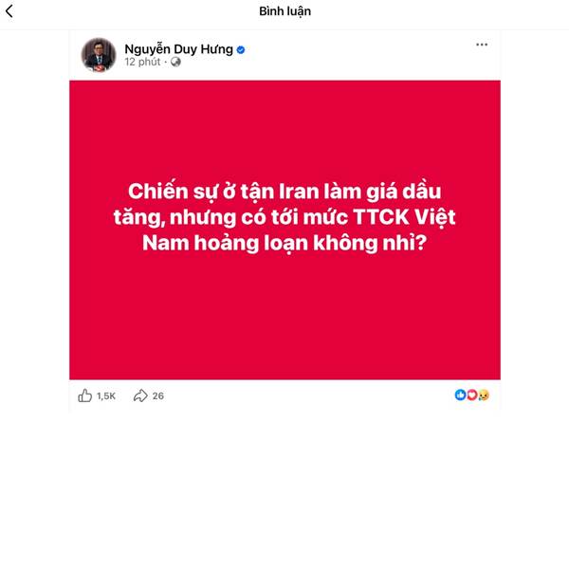View the 1,5K likes count
The height and width of the screenshot is (569, 569).
[106, 395]
